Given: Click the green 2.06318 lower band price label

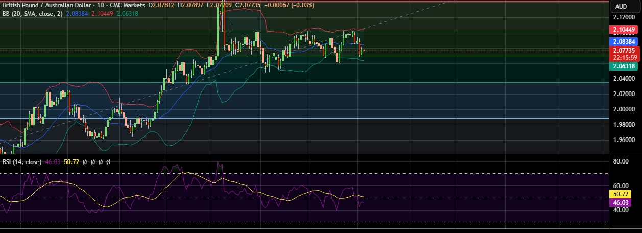Looking at the screenshot, I should coord(625,66).
